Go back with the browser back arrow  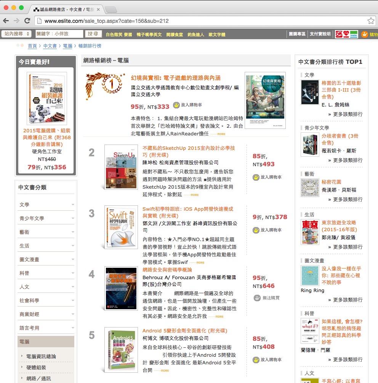[6, 21]
